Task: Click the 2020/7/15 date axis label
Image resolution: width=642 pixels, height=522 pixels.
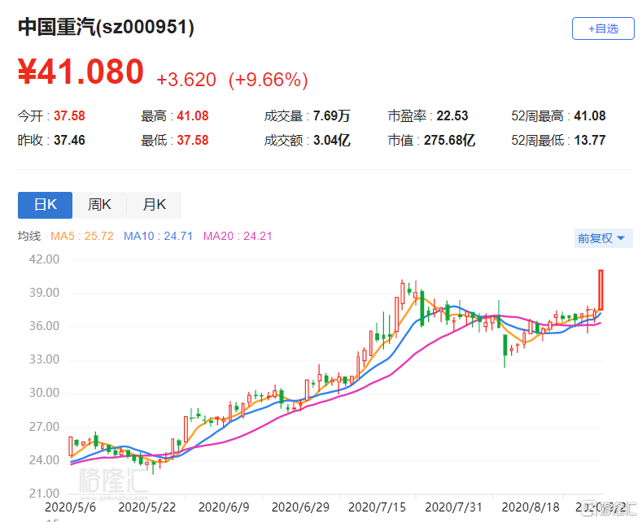Action: (x=377, y=507)
